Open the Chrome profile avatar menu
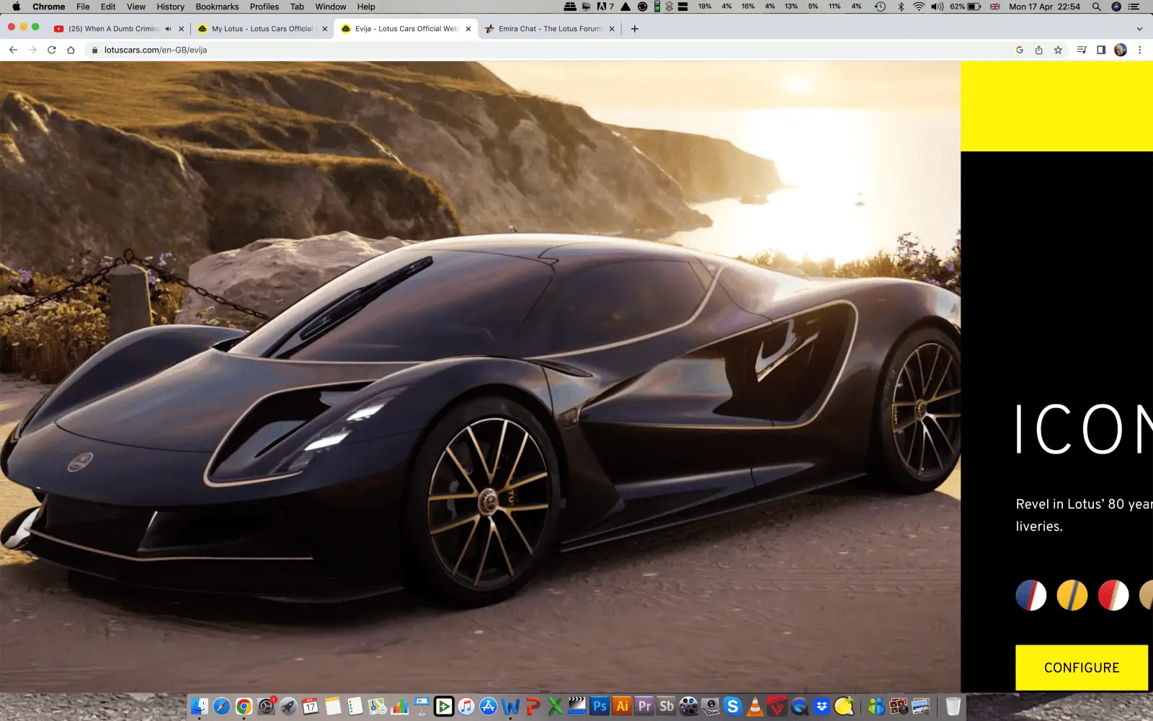The height and width of the screenshot is (721, 1153). tap(1120, 50)
